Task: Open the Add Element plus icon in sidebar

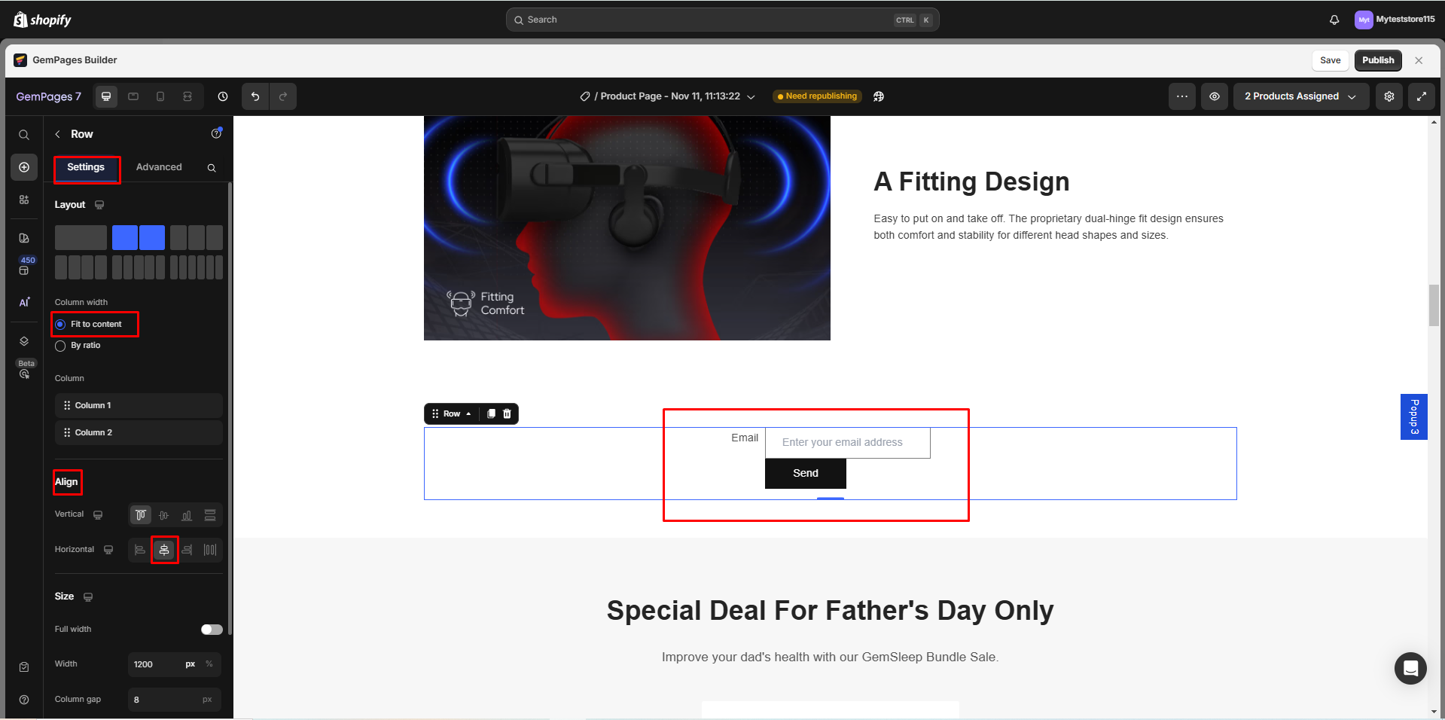Action: pos(24,167)
